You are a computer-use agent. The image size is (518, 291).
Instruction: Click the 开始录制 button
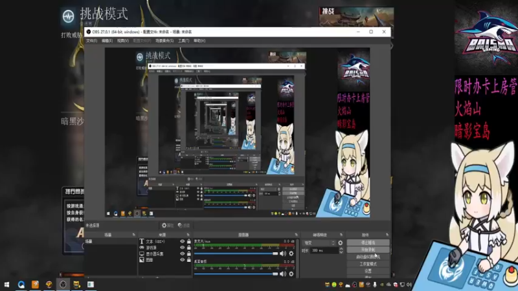coord(368,250)
